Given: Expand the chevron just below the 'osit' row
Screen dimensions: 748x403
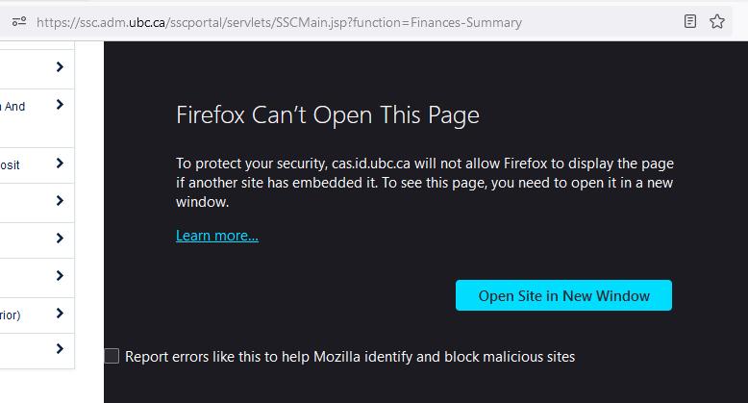Looking at the screenshot, I should tap(60, 201).
